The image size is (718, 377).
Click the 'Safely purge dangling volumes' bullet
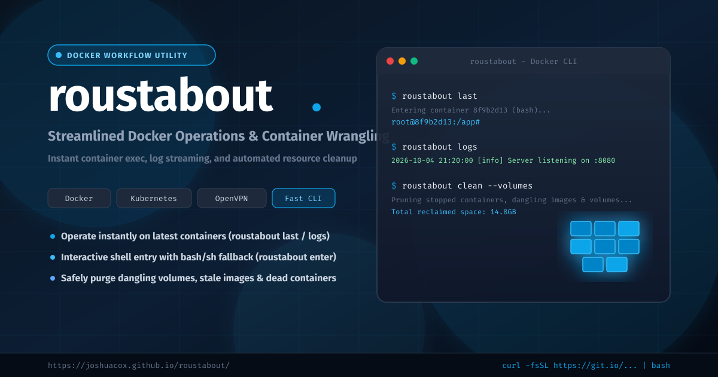[x=199, y=278]
